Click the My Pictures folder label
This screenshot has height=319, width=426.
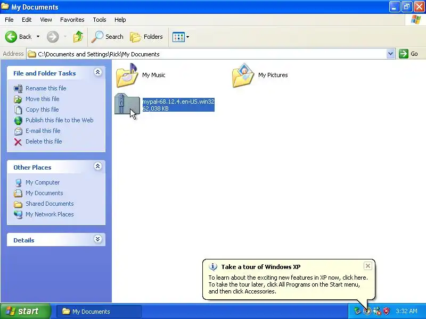[x=273, y=75]
